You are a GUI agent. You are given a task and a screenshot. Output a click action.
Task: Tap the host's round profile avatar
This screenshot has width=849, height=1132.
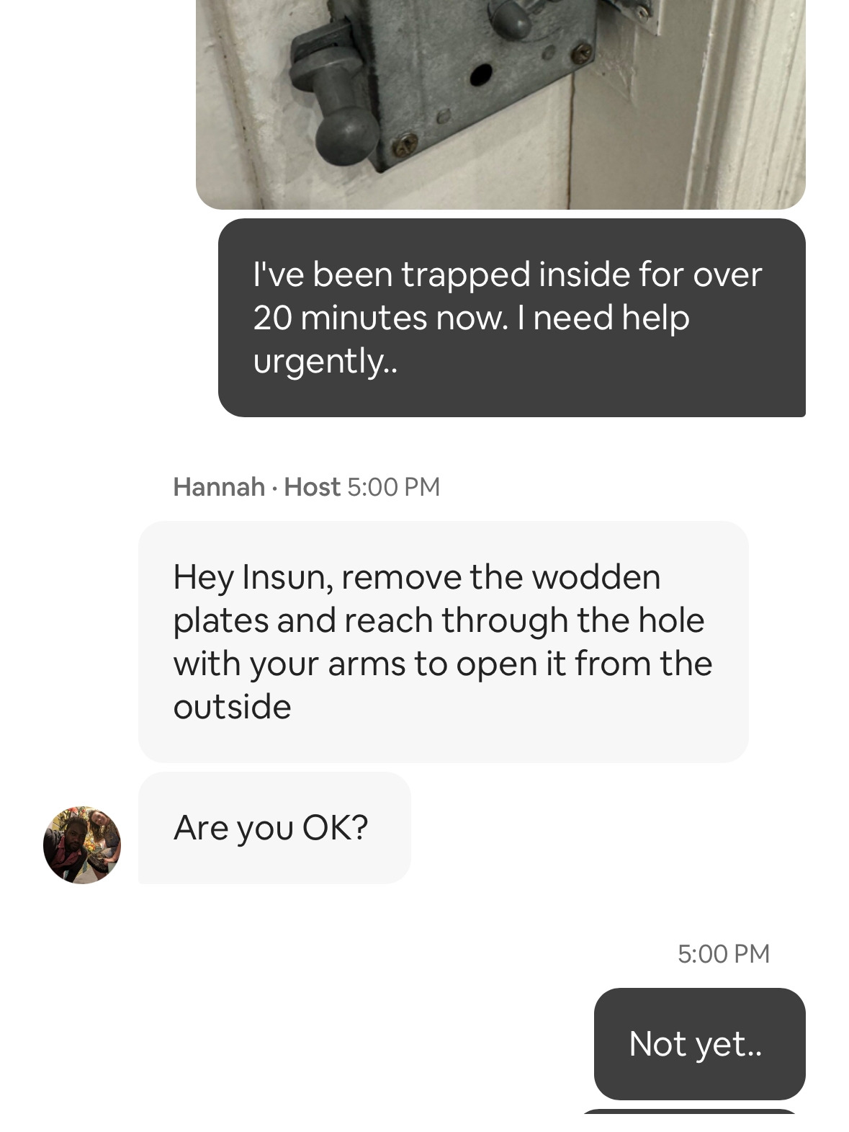82,844
